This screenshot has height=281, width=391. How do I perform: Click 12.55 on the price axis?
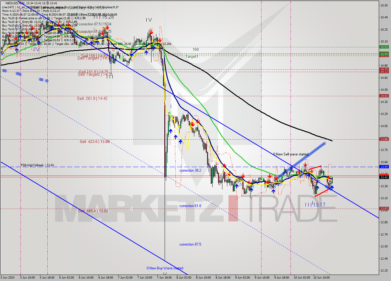(384, 246)
